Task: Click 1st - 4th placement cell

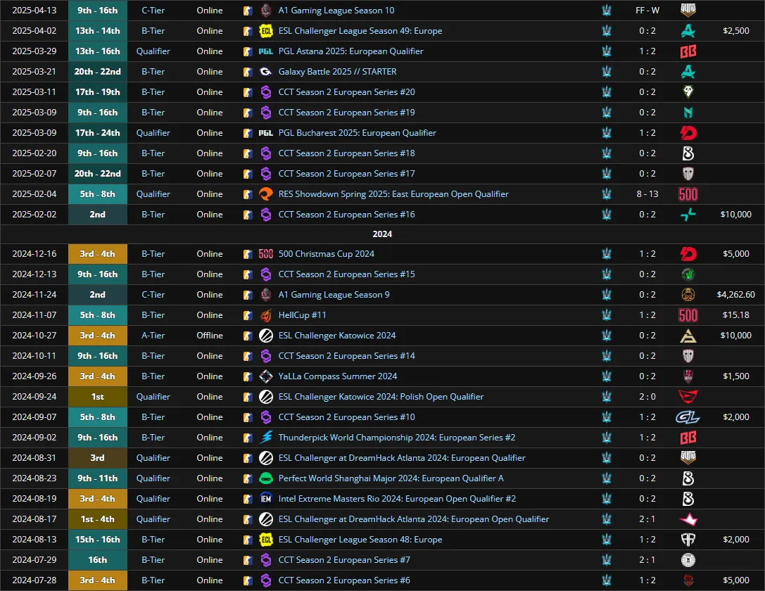Action: click(98, 519)
